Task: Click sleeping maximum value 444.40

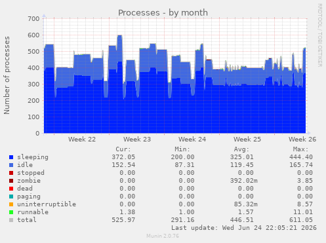Action: point(301,157)
